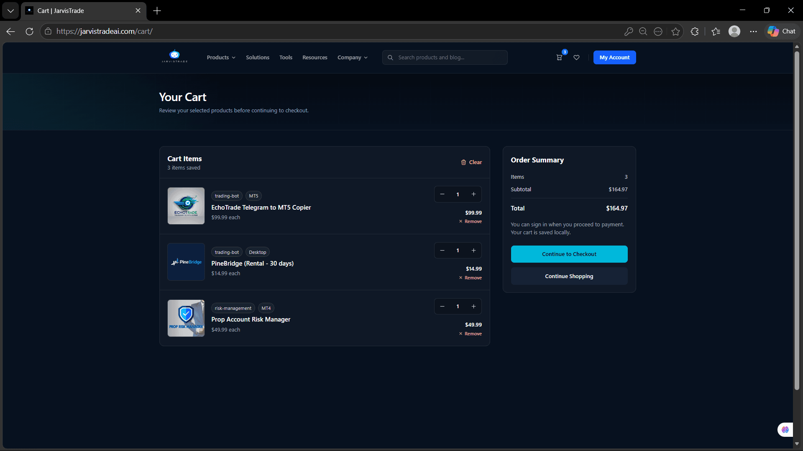Open the PineBridge product thumbnail
Screen dimensions: 803x451
click(186, 262)
